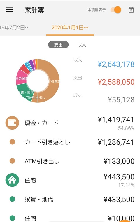Switch the chart to 収入
The image size is (140, 222).
82,45
